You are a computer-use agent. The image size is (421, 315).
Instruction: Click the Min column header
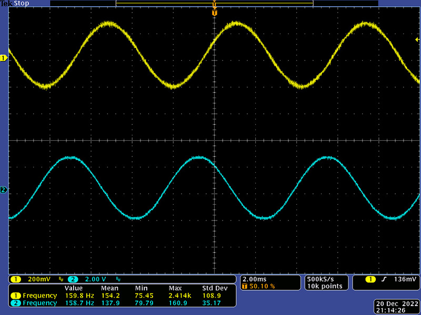point(141,288)
